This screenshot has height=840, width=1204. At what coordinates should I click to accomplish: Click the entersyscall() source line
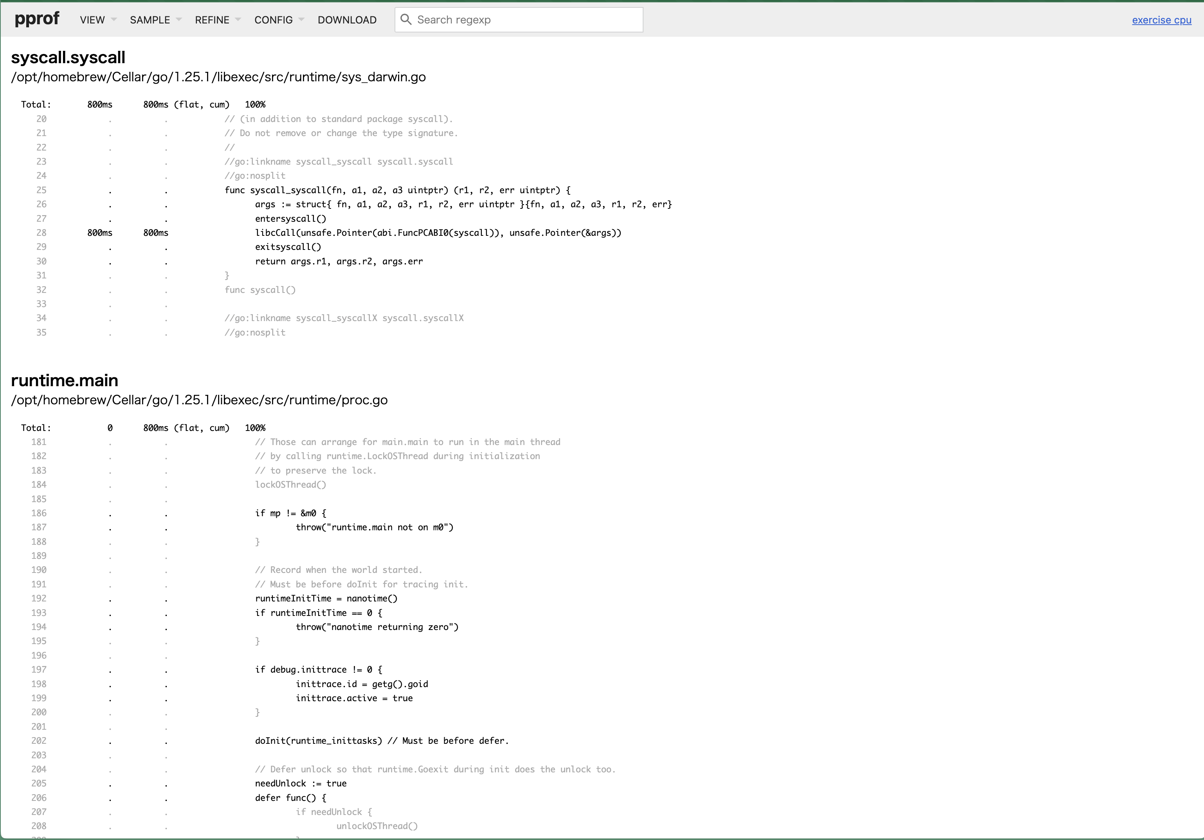tap(290, 219)
